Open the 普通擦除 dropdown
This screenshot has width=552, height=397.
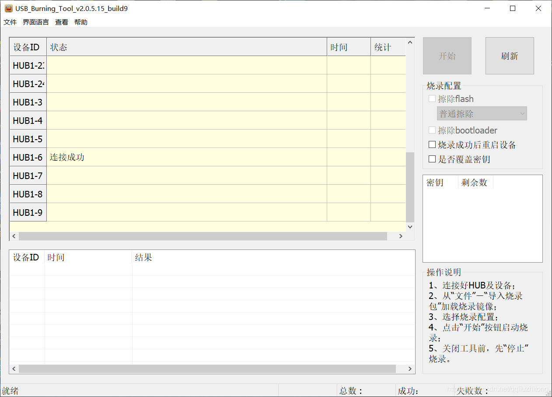point(481,113)
